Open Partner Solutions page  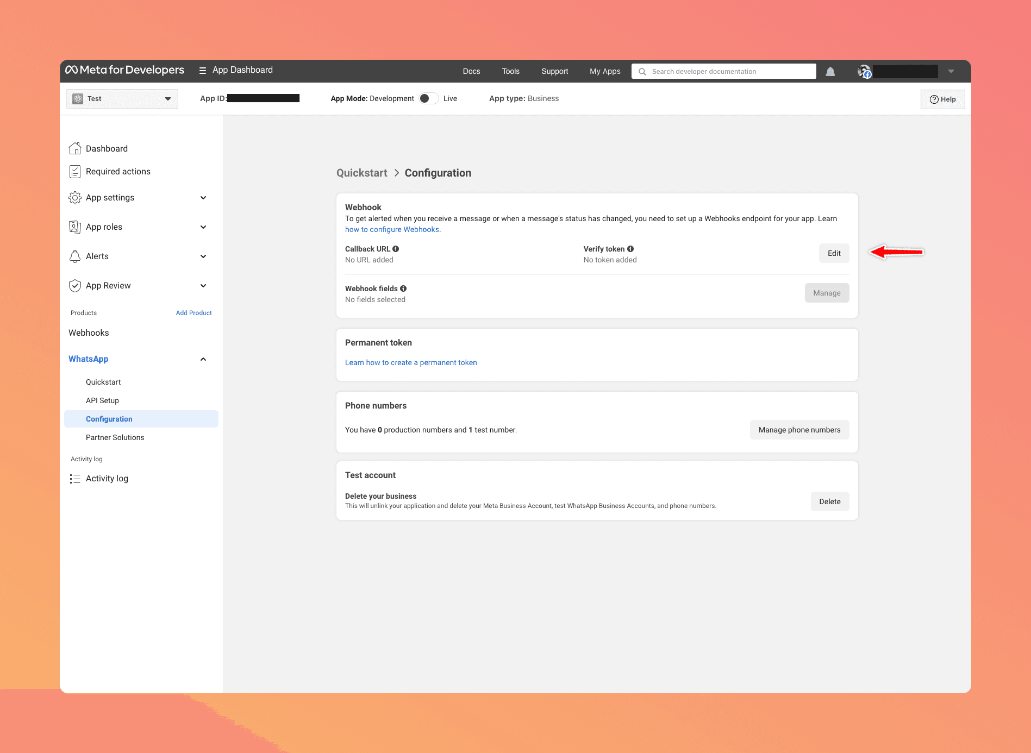tap(115, 437)
